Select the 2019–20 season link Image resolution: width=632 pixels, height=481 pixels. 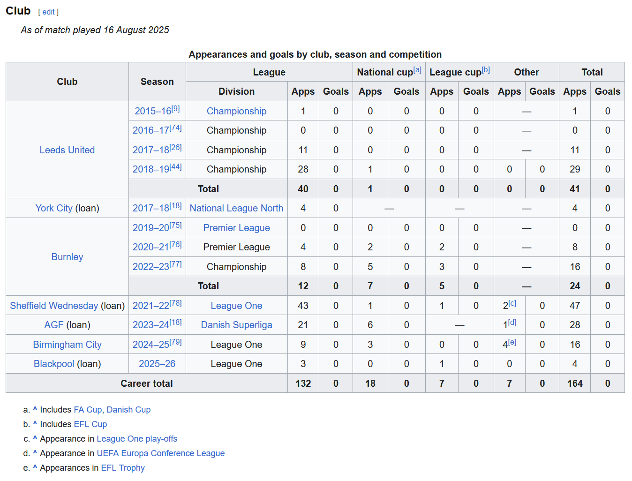[x=150, y=228]
